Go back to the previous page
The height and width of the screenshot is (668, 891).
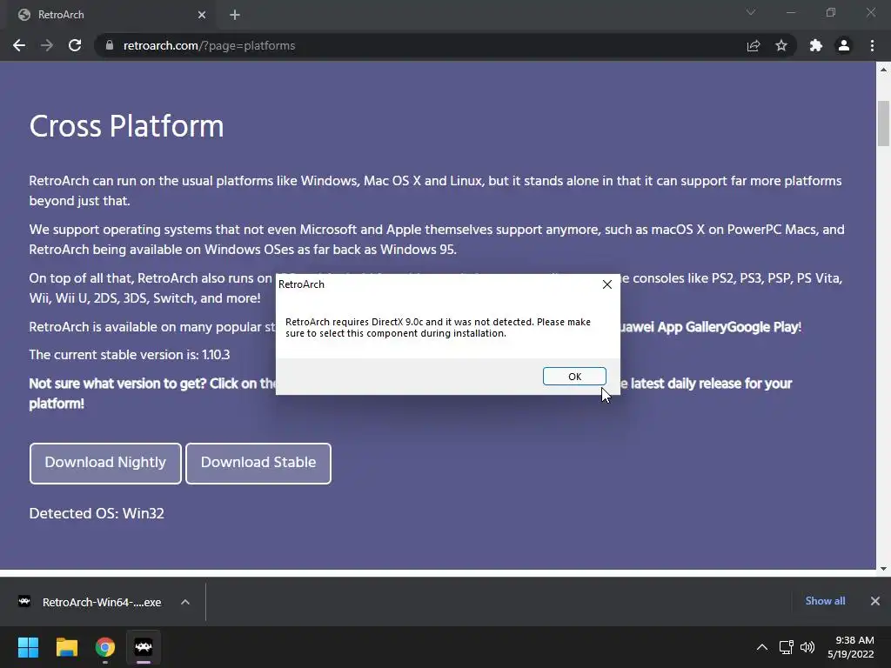point(19,45)
